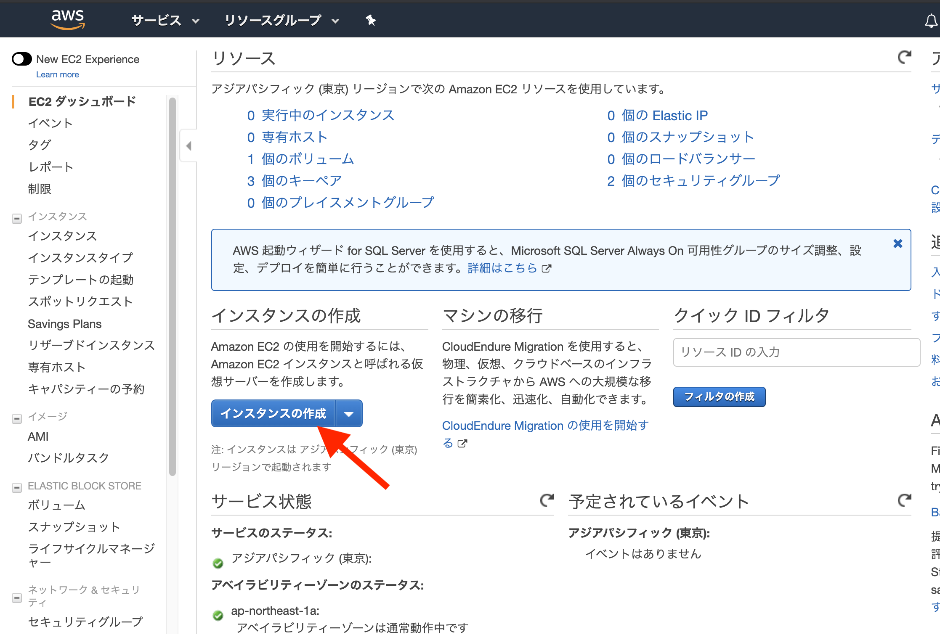Open スポットリクエスト in sidebar
The image size is (940, 640).
80,301
